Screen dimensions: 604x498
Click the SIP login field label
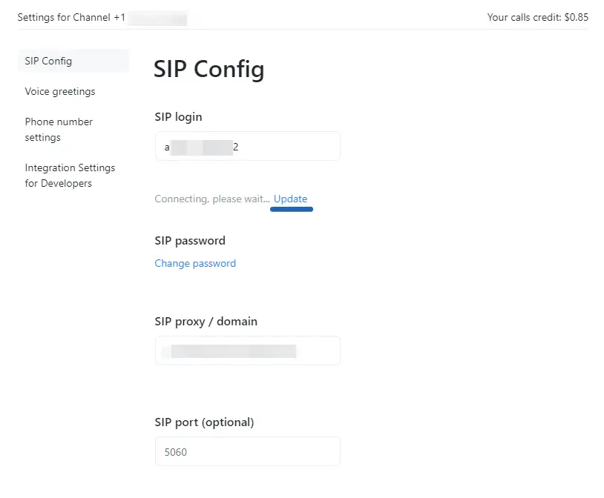pos(178,116)
